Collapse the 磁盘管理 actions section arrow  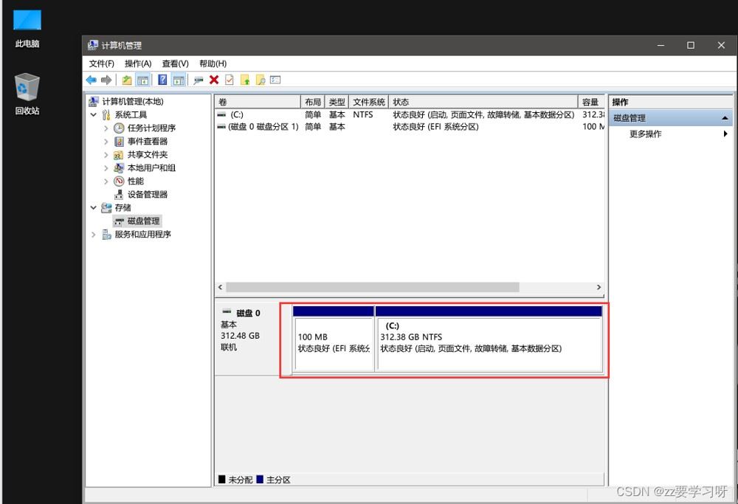pyautogui.click(x=725, y=118)
